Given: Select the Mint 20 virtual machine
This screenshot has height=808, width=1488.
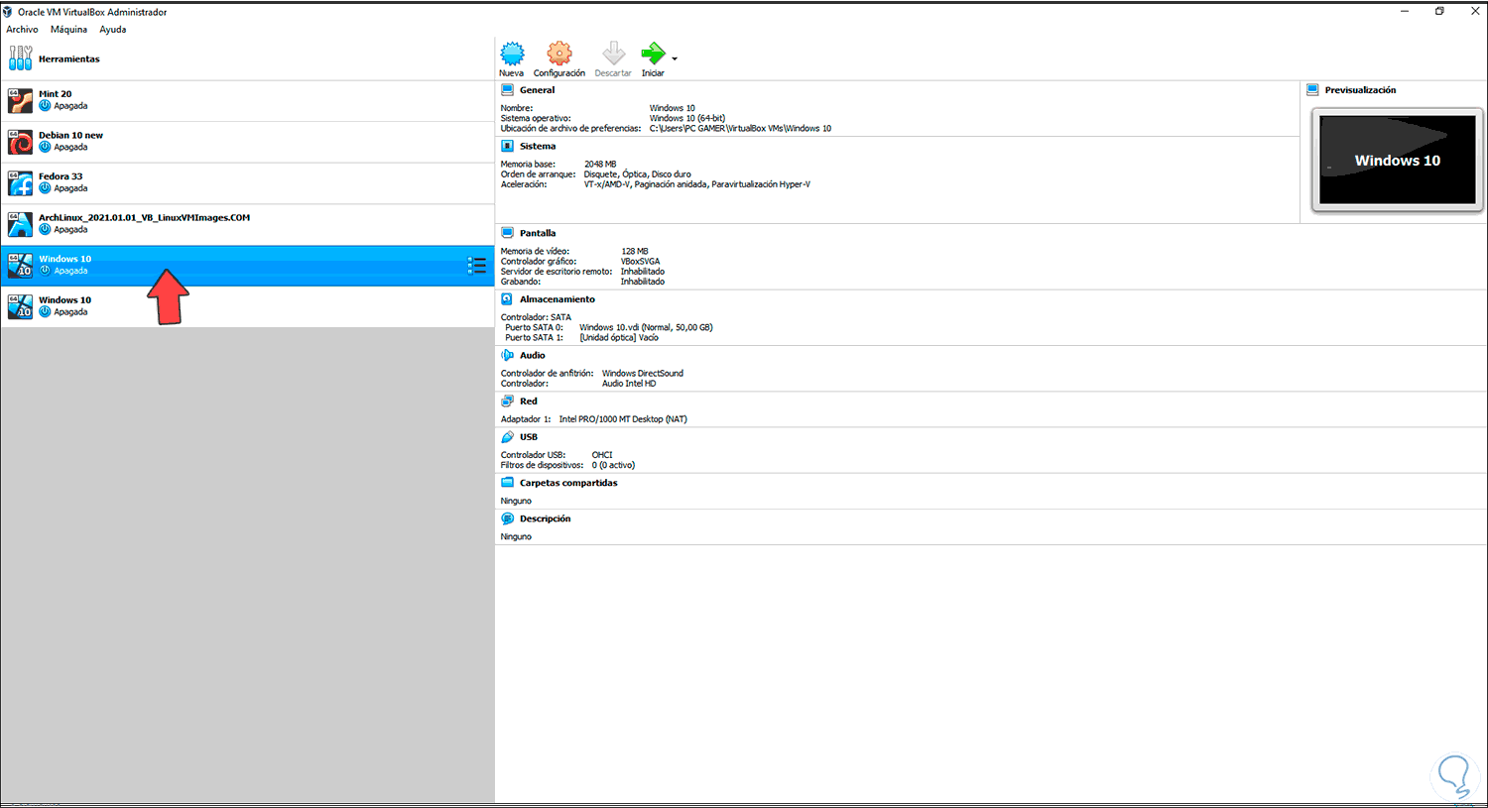Looking at the screenshot, I should 248,100.
